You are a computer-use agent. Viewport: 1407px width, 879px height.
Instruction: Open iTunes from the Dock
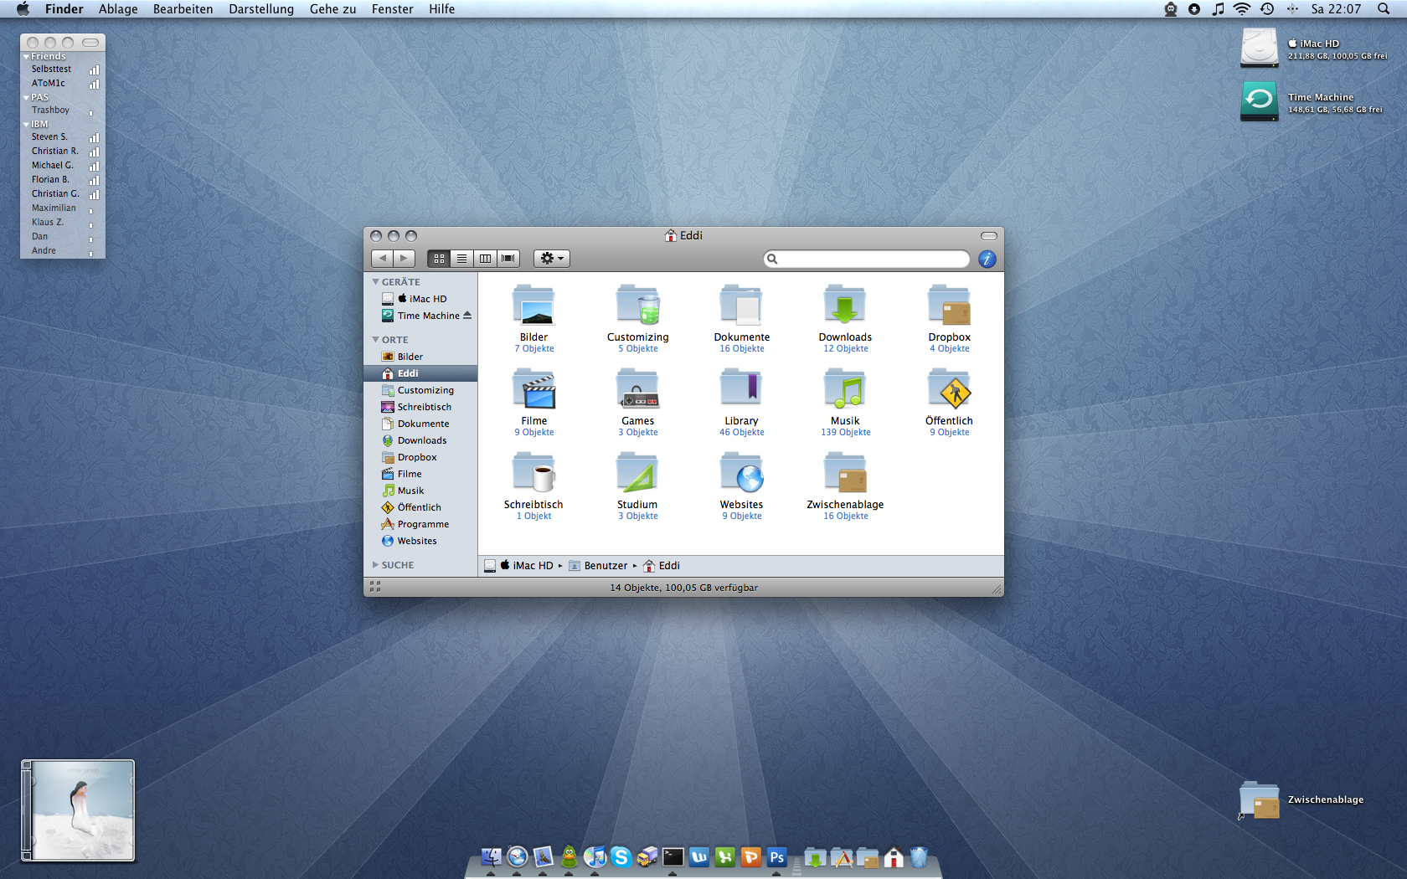point(595,856)
